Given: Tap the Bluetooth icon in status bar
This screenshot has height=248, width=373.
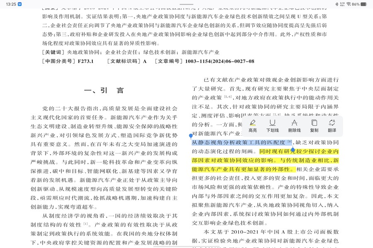Looking at the screenshot, I should click(337, 4).
